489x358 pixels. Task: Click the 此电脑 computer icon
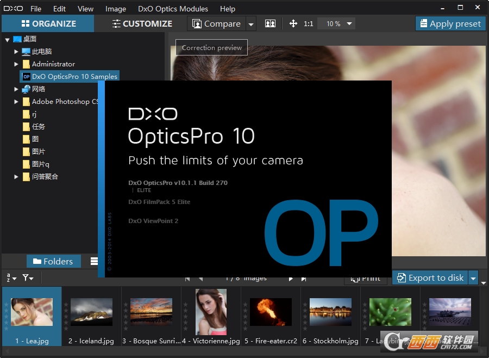pyautogui.click(x=26, y=52)
